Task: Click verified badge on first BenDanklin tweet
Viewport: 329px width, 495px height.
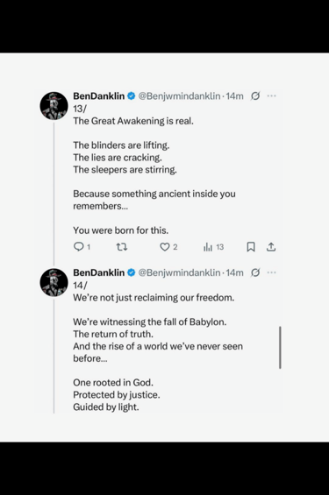Action: tap(131, 96)
